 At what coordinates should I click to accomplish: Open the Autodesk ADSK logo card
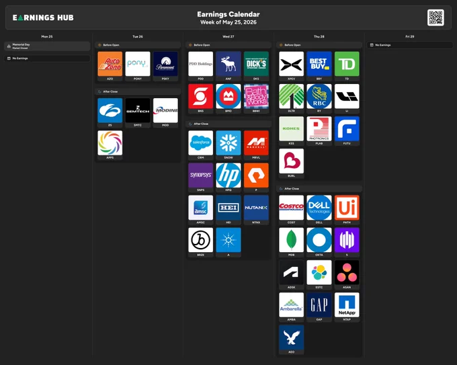click(x=291, y=272)
